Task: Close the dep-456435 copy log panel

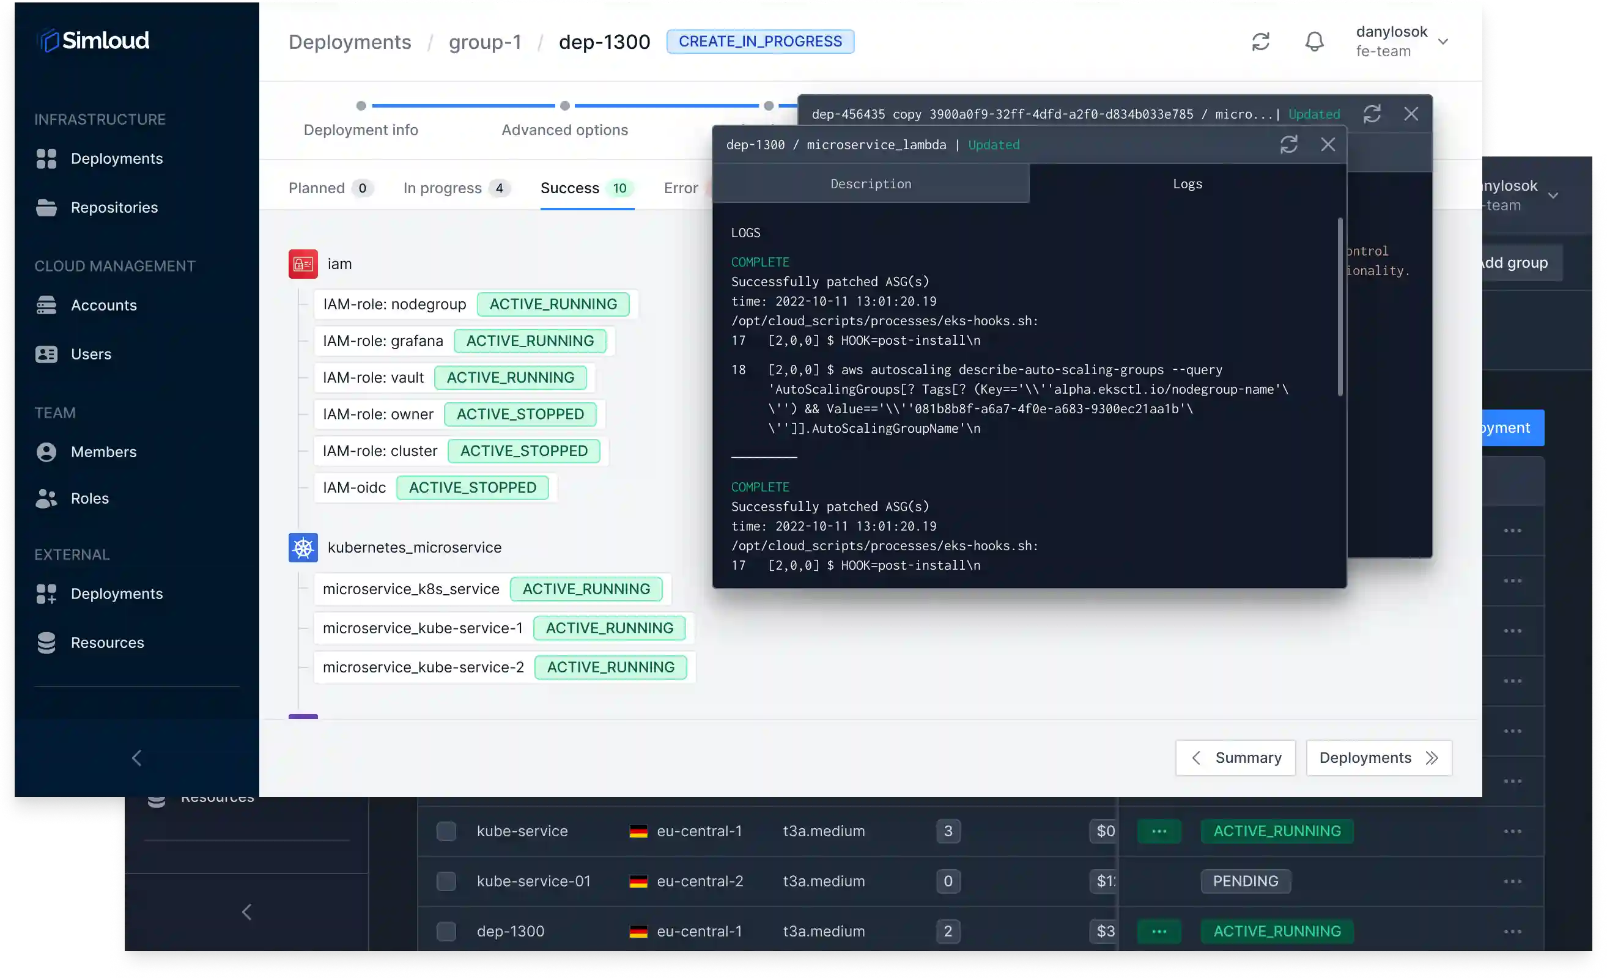Action: (x=1411, y=114)
